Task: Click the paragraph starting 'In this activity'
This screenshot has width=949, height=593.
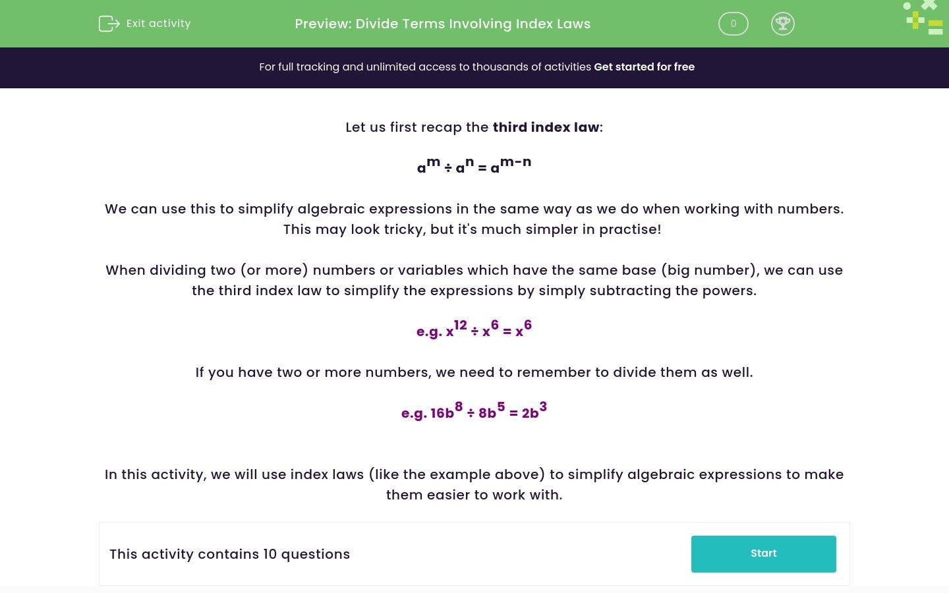Action: click(x=474, y=474)
